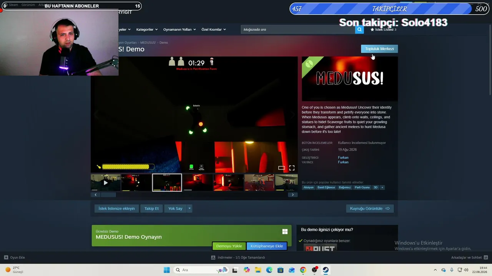Open the Özel Kısımlar dropdown menu

[214, 30]
